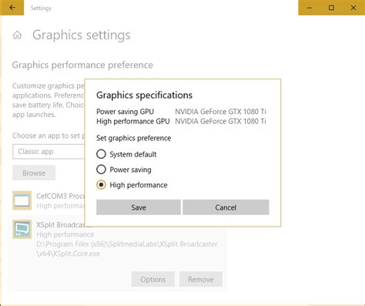Click the Power saving GPU label
Screen dimensions: 365x306
coord(125,112)
